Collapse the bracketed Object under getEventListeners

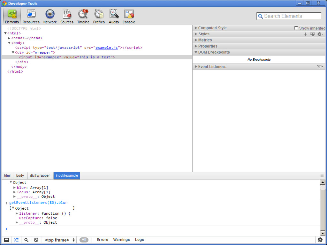13,208
